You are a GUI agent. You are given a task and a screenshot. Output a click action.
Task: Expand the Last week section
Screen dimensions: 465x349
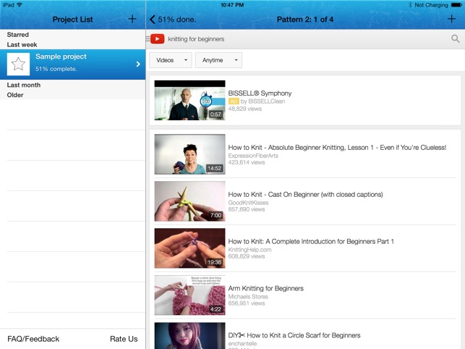22,45
